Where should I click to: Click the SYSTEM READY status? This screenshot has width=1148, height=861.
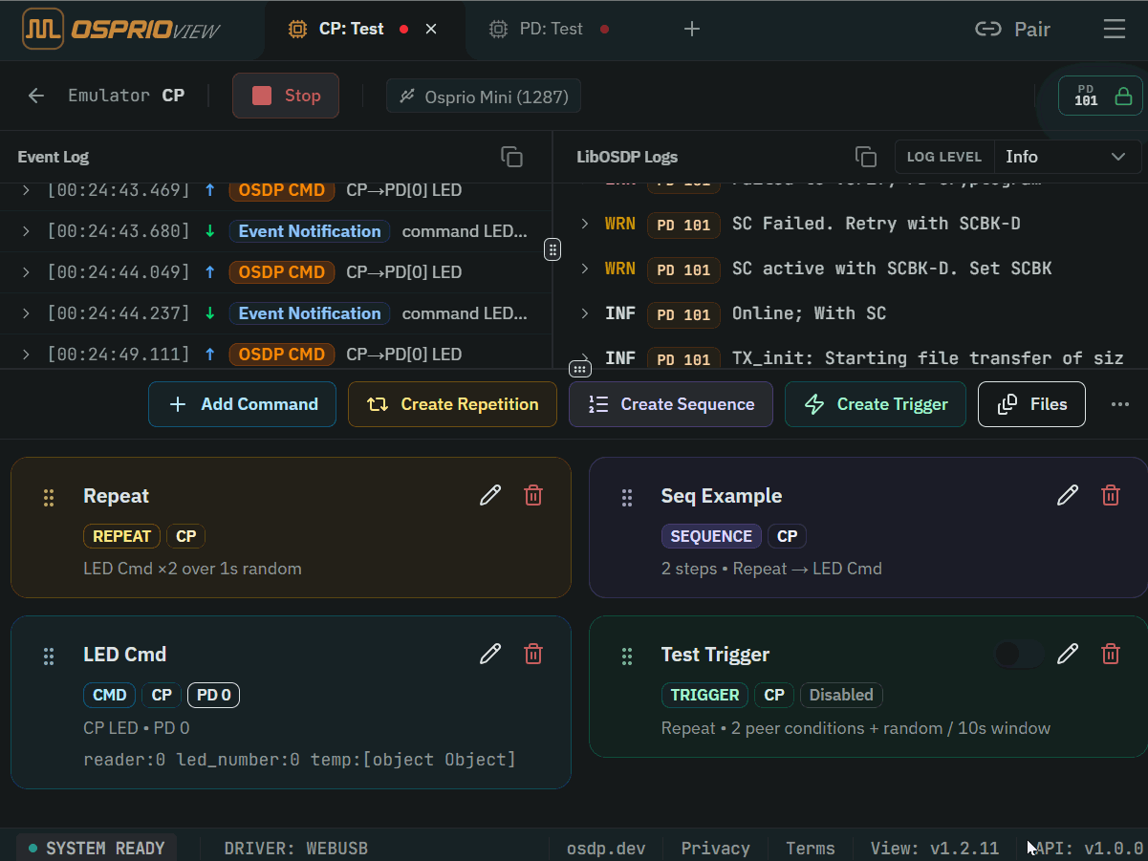pos(97,848)
